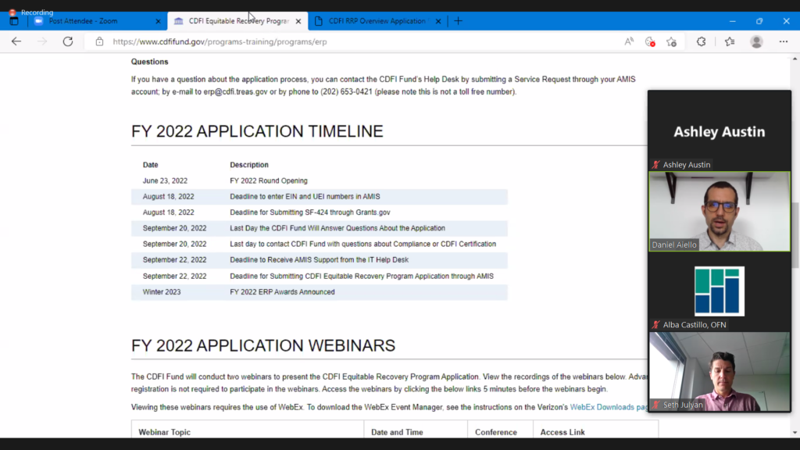Image resolution: width=800 pixels, height=450 pixels.
Task: Refresh the CDFI webpage
Action: pos(68,42)
